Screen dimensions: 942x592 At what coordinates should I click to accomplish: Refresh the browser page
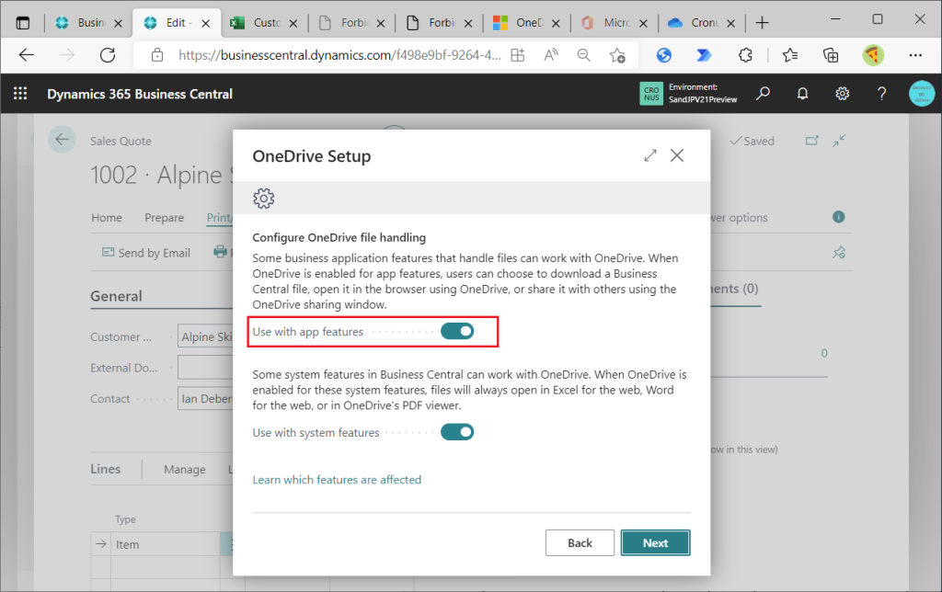pos(108,55)
